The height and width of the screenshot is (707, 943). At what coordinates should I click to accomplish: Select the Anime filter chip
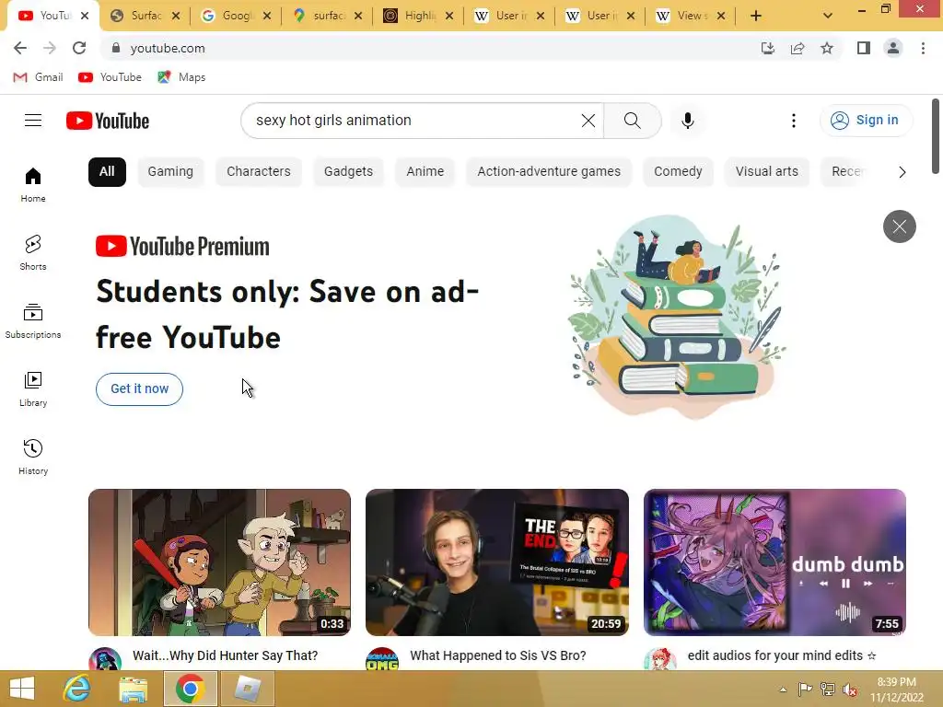click(425, 172)
